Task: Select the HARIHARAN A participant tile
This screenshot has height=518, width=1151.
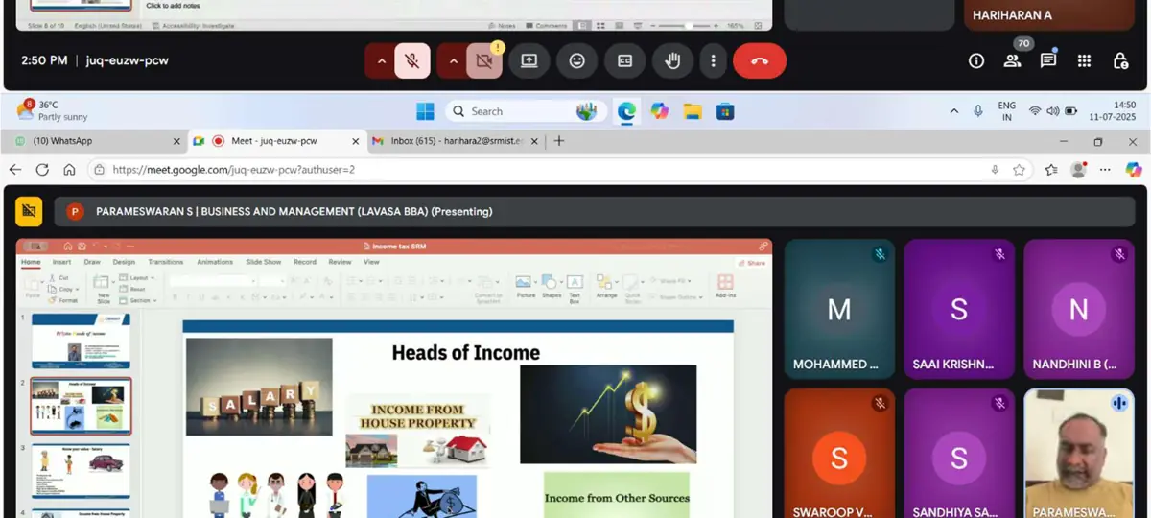Action: pyautogui.click(x=1050, y=14)
